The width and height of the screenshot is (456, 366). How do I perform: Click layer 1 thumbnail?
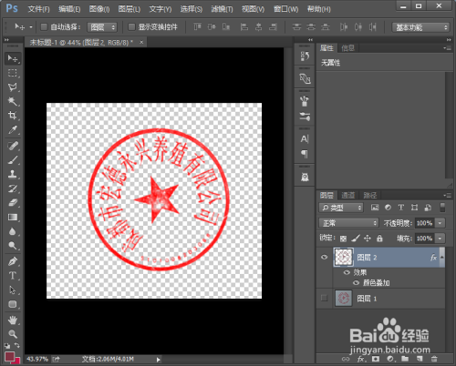(344, 299)
